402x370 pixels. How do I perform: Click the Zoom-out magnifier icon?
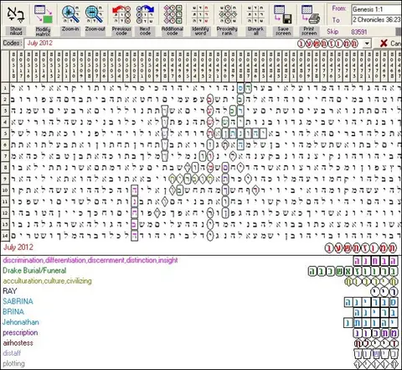click(x=95, y=14)
